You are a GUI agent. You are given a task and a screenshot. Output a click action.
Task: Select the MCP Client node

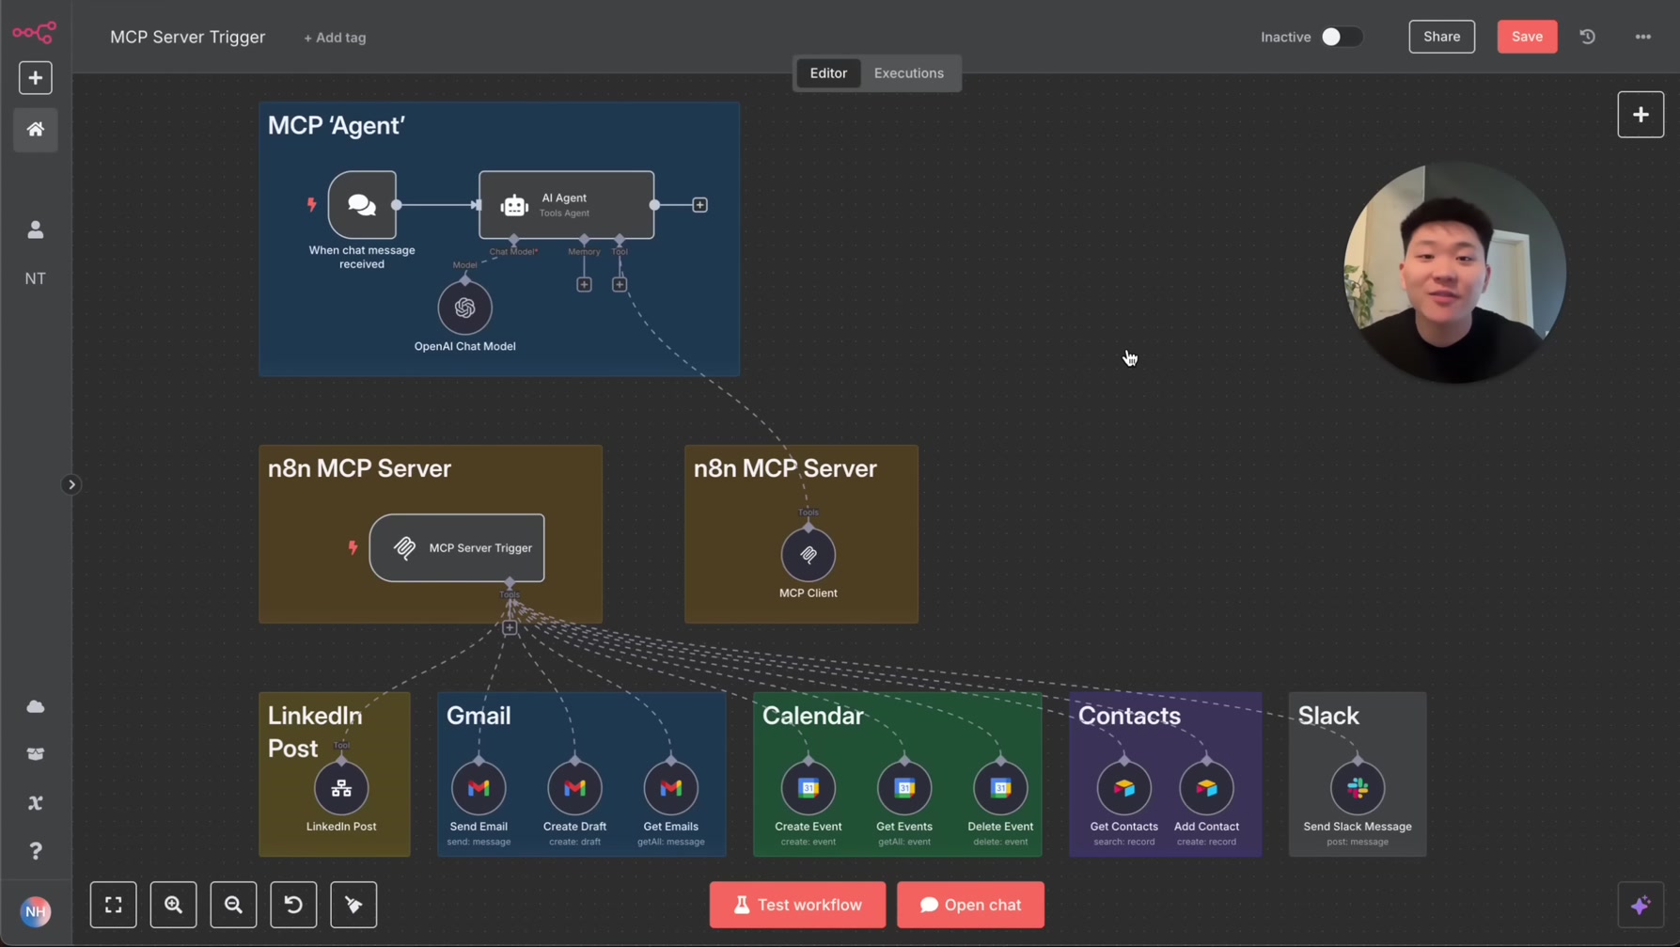coord(808,555)
